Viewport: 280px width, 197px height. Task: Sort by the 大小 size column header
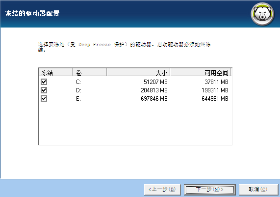[138, 73]
